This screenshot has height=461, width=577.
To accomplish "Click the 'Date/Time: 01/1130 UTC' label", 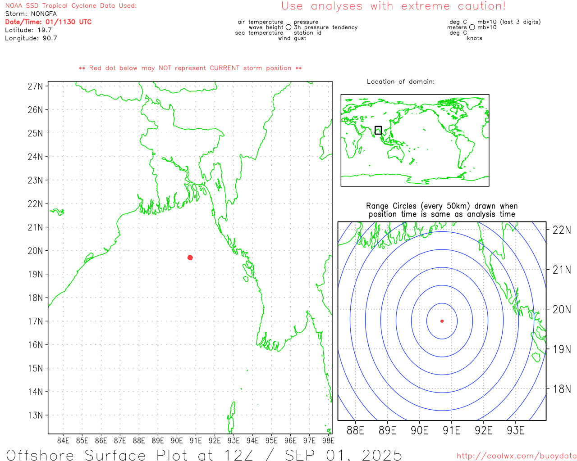I will pos(48,22).
